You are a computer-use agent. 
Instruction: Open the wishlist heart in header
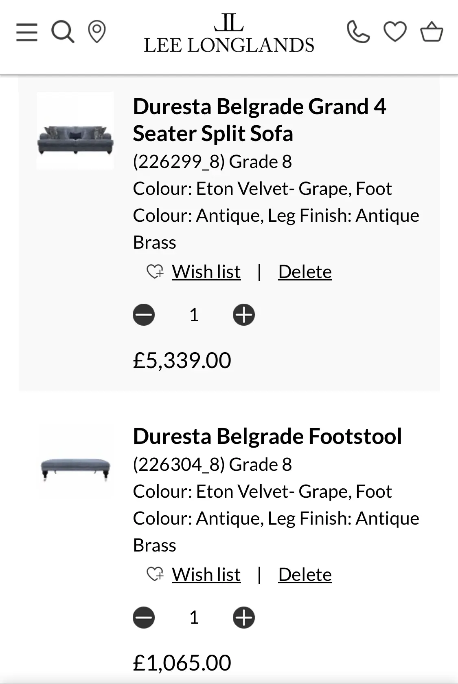click(395, 32)
